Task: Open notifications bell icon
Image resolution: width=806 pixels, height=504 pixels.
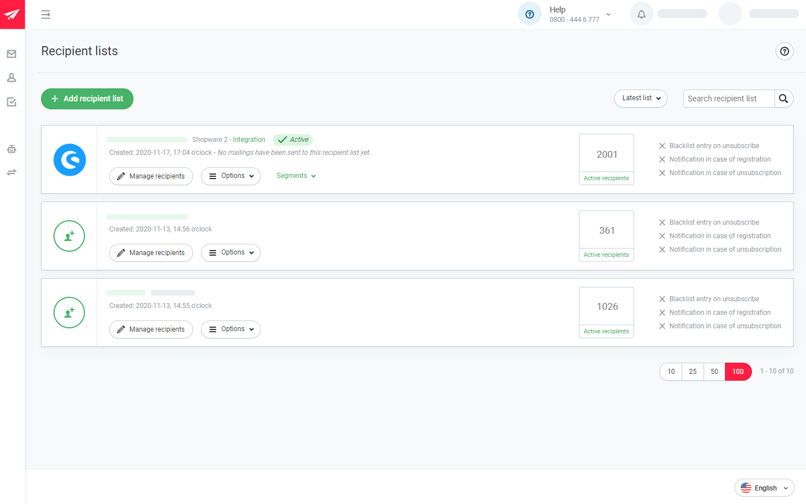Action: 641,14
